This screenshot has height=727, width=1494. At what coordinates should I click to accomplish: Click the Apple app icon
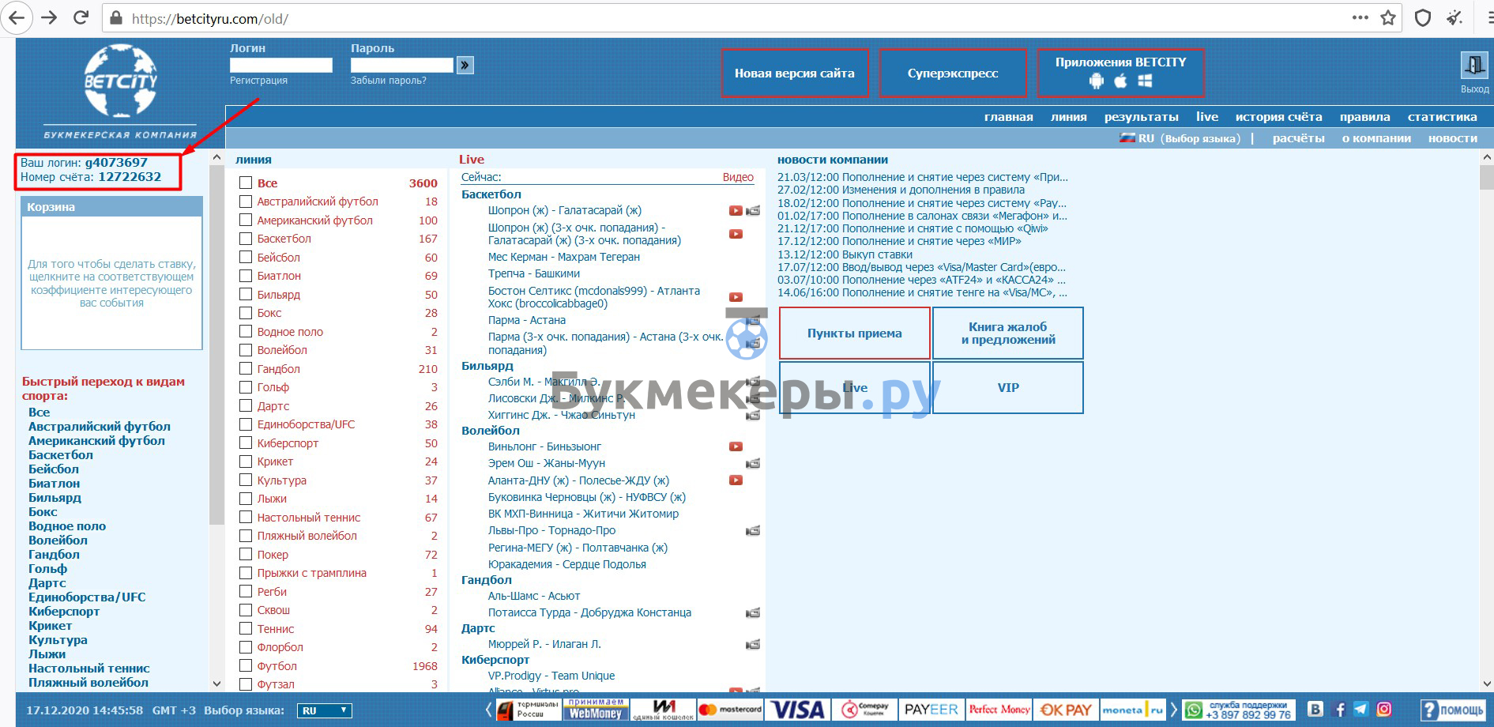point(1120,81)
